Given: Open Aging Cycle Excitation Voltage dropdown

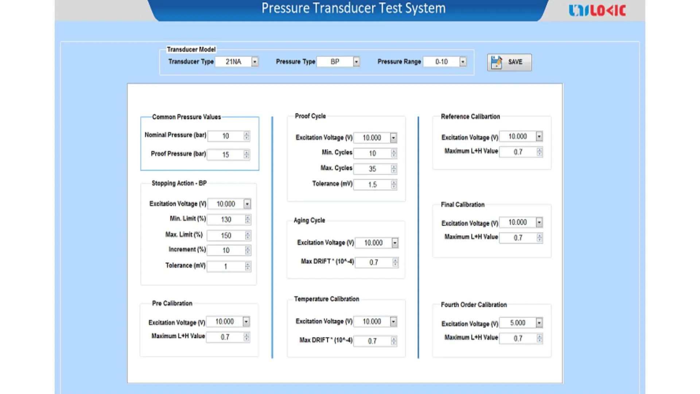Looking at the screenshot, I should [395, 243].
